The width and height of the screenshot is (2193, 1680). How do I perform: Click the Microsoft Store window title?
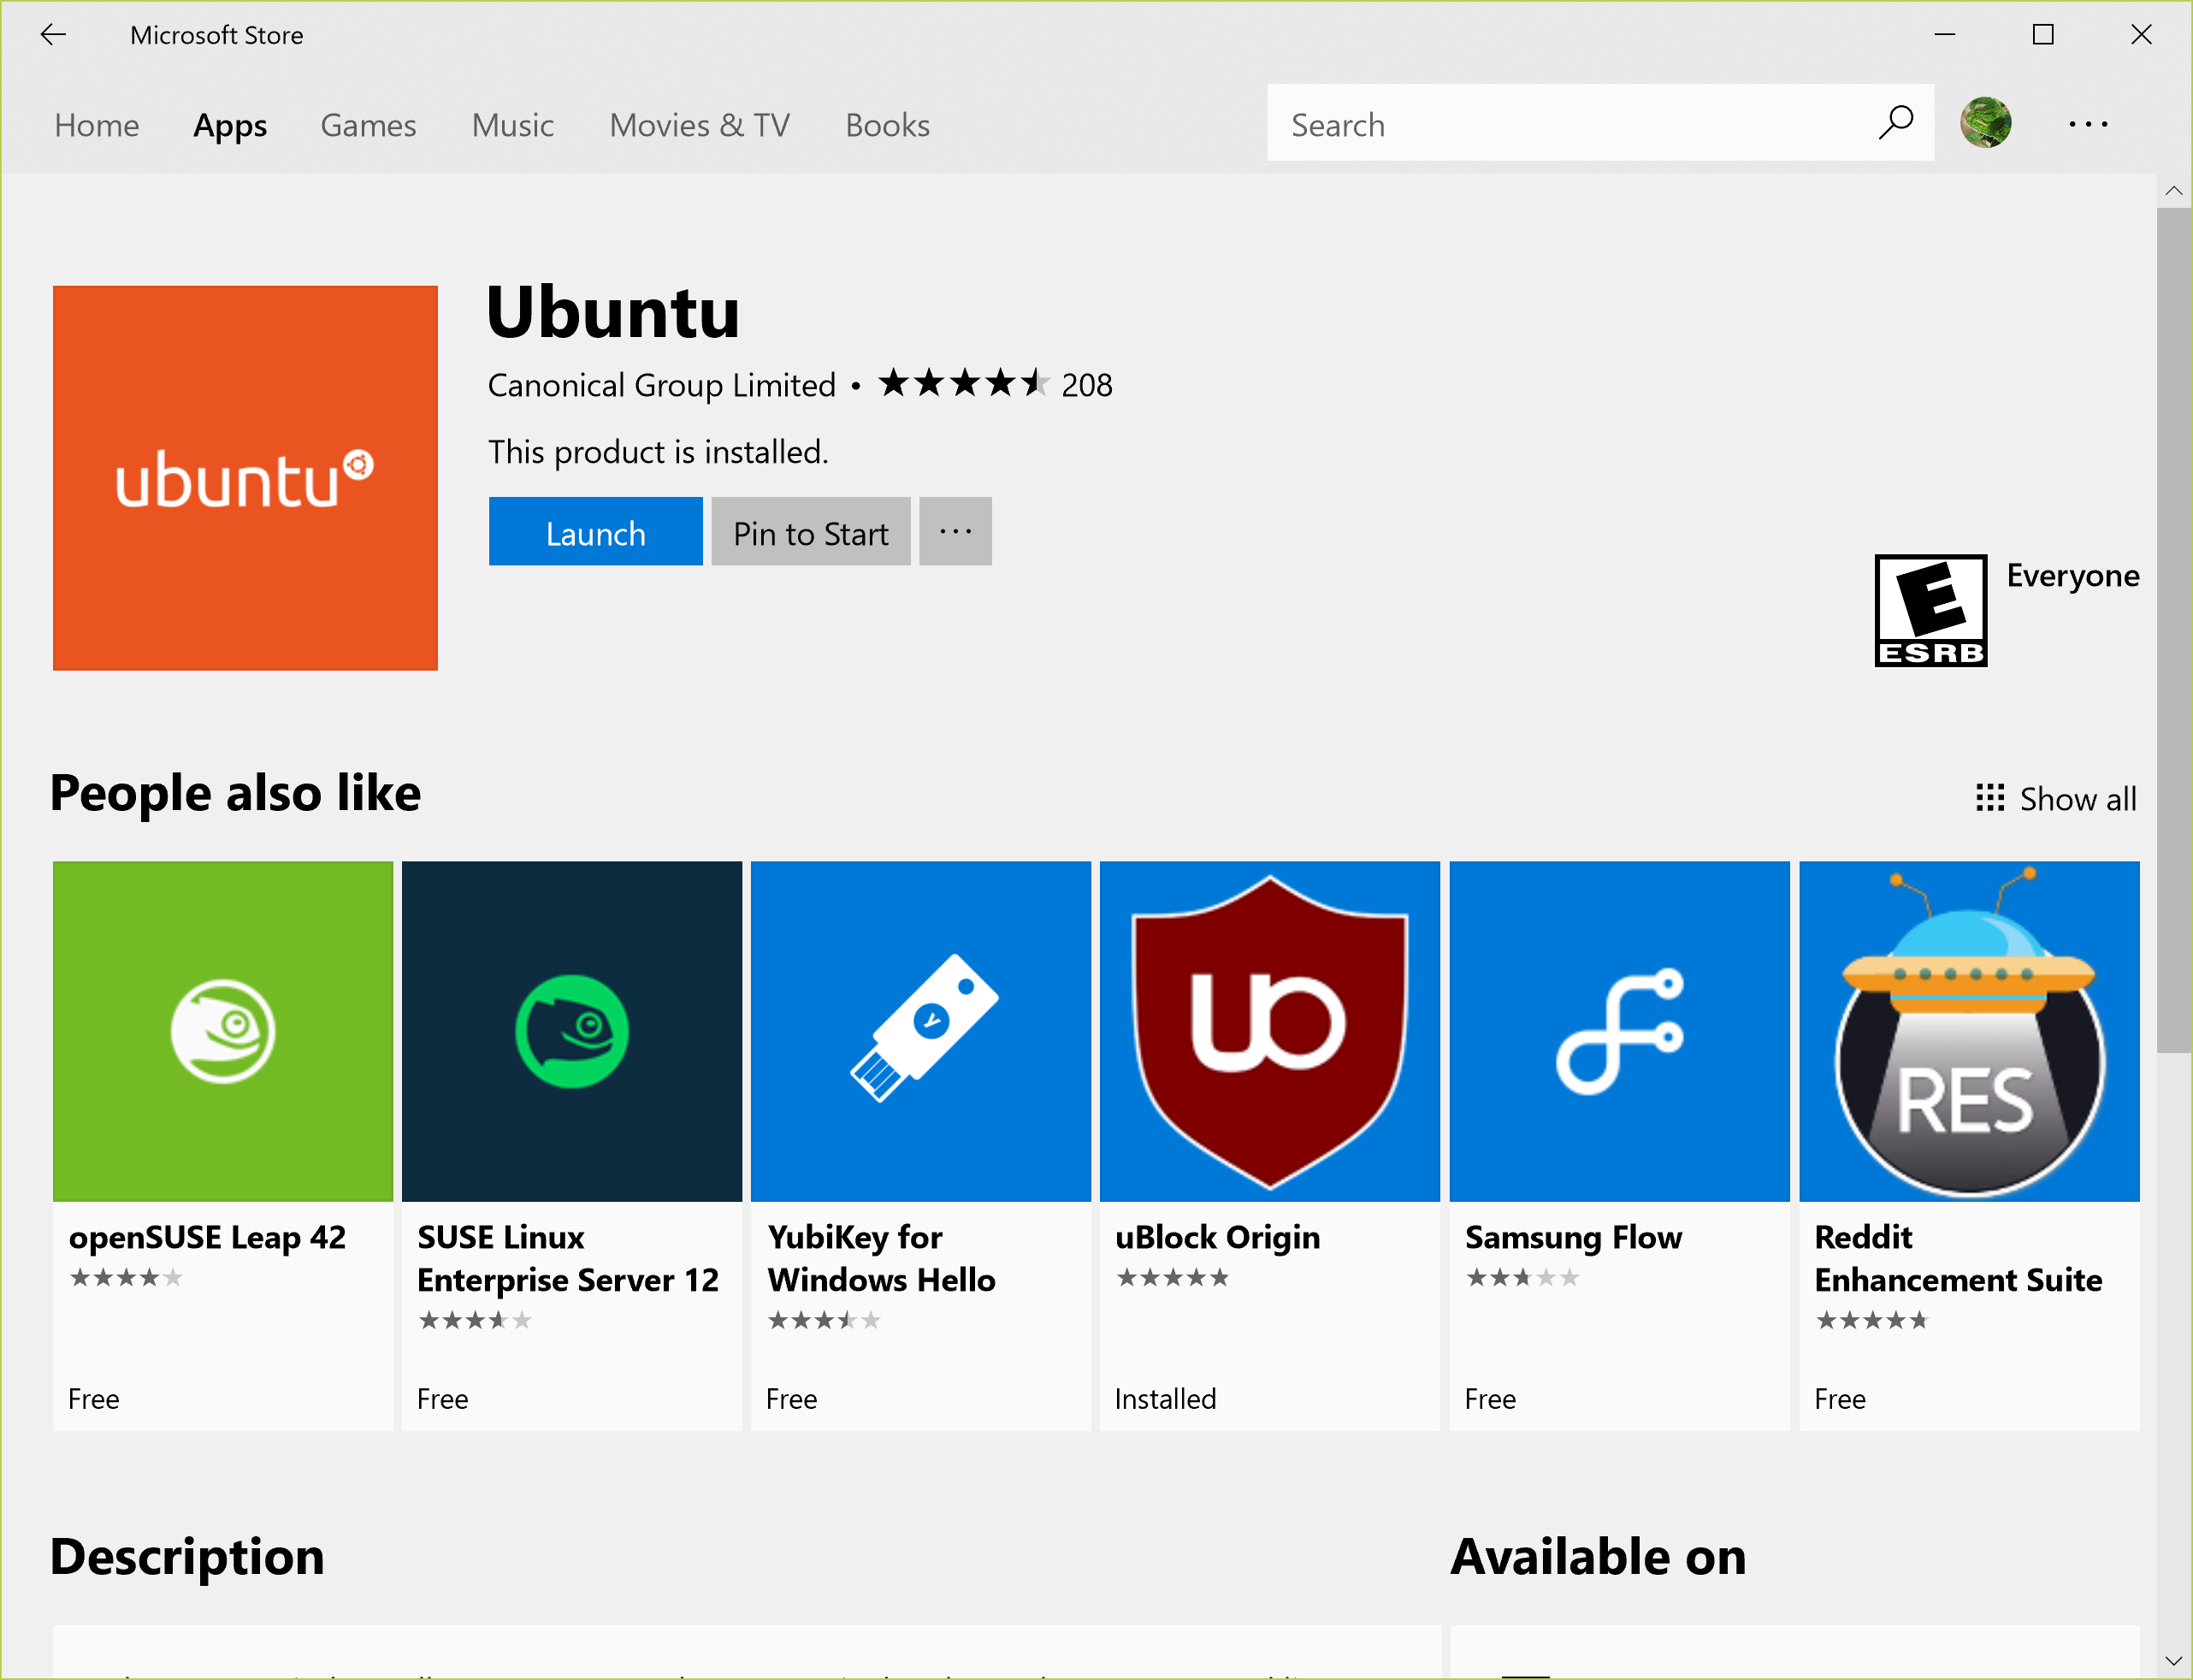click(x=216, y=35)
